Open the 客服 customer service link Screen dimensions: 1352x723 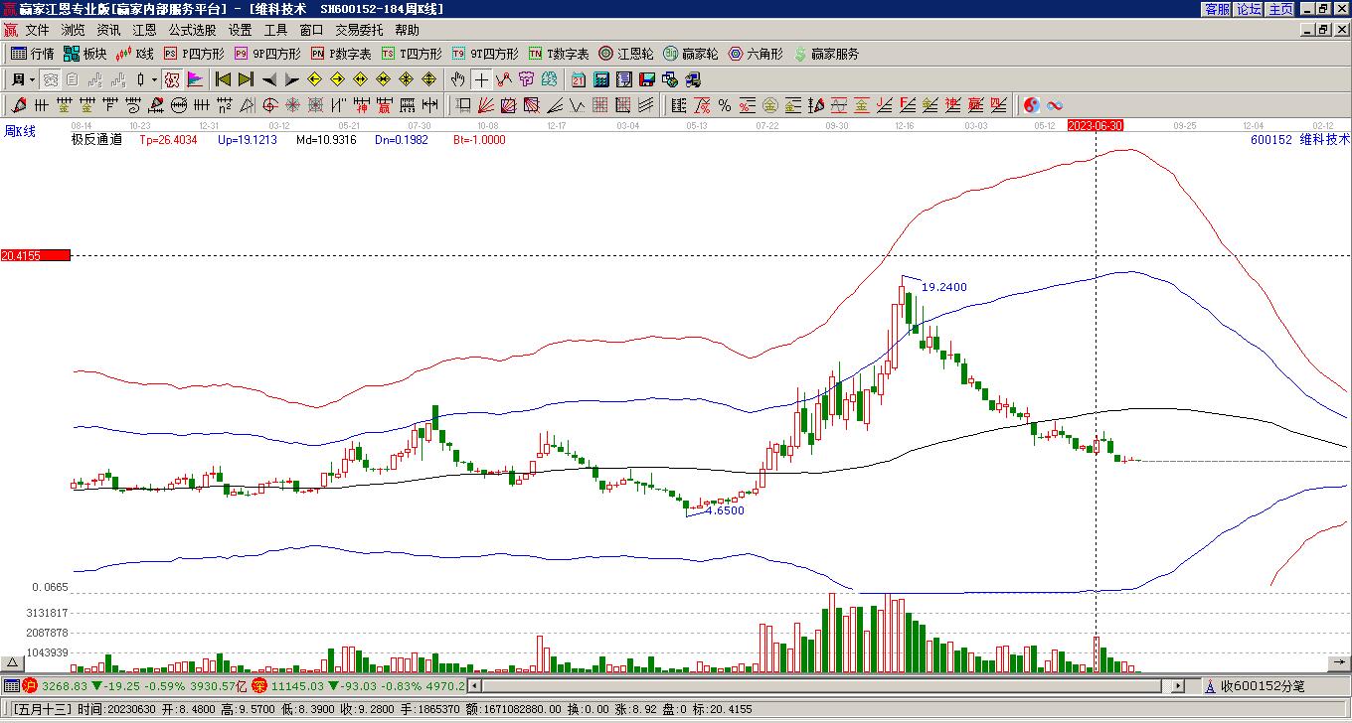(x=1217, y=9)
